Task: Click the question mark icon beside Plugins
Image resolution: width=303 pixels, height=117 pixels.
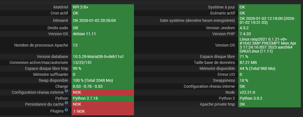Action: 66,110
